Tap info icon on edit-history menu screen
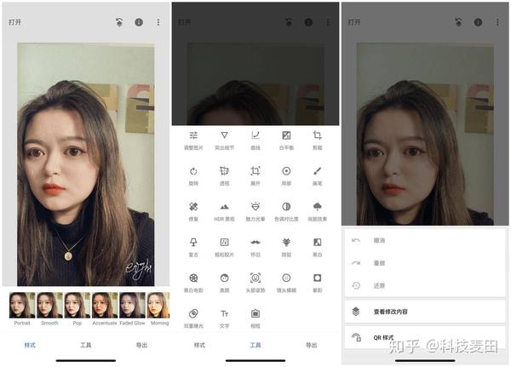 (x=478, y=22)
